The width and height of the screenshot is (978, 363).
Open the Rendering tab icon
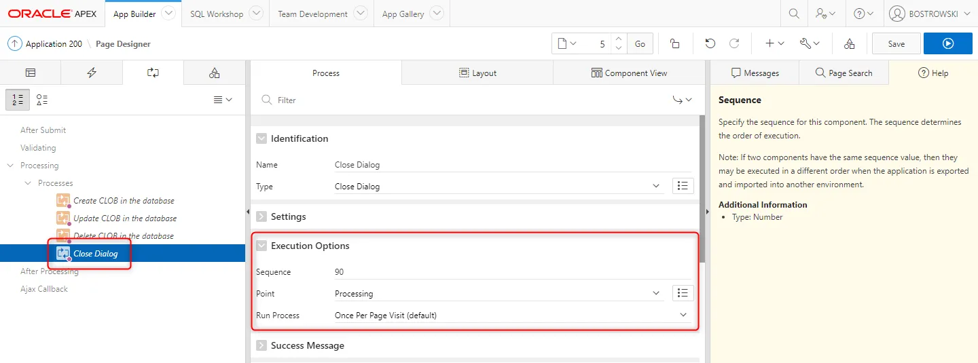pyautogui.click(x=31, y=73)
